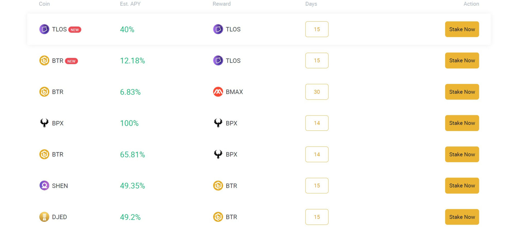Click the SHEN coin icon
Screen dimensions: 518x233
click(x=44, y=186)
